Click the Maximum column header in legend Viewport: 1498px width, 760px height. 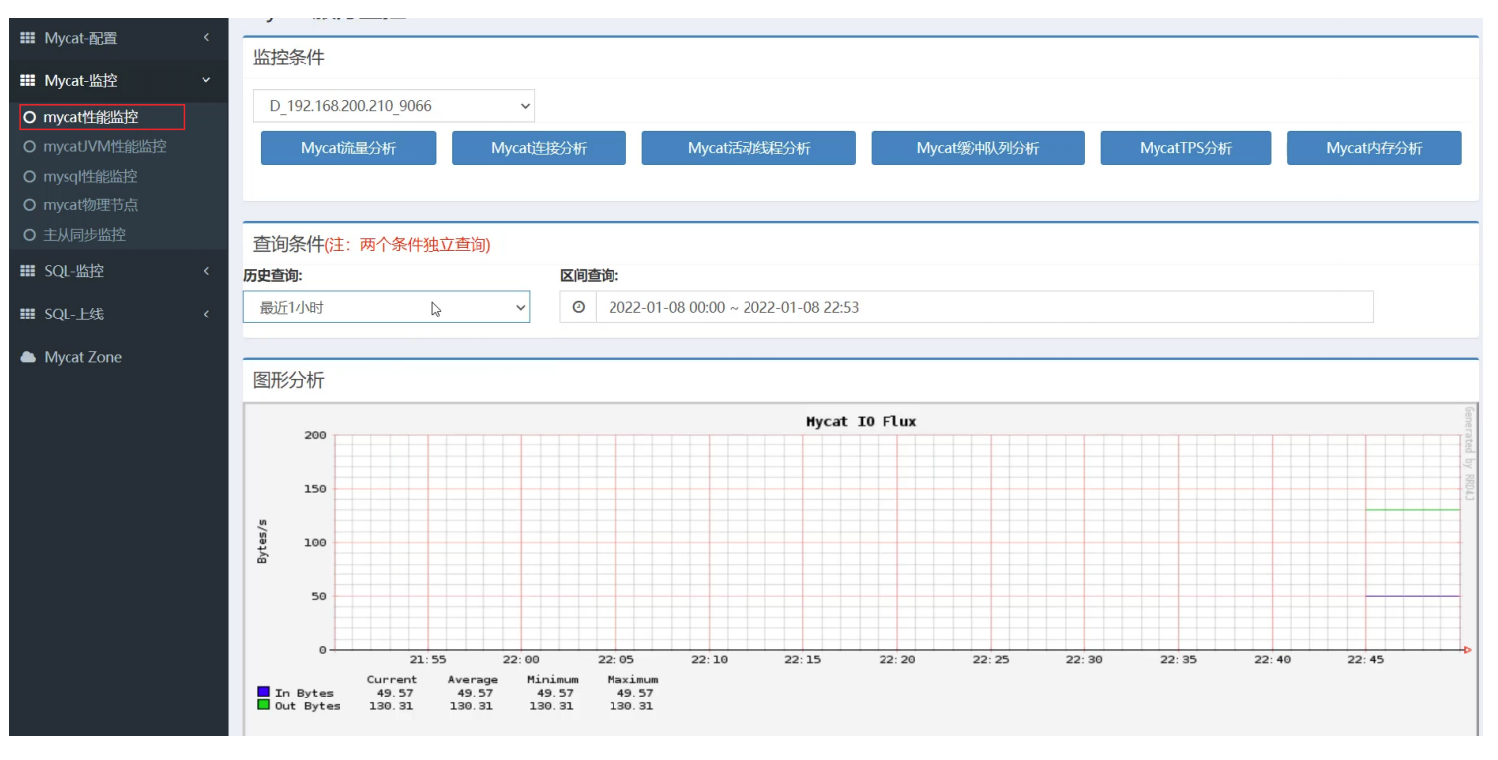click(x=632, y=680)
